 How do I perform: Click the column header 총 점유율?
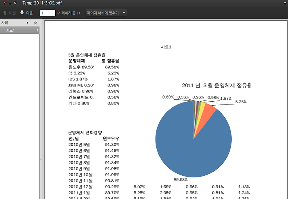(110, 61)
